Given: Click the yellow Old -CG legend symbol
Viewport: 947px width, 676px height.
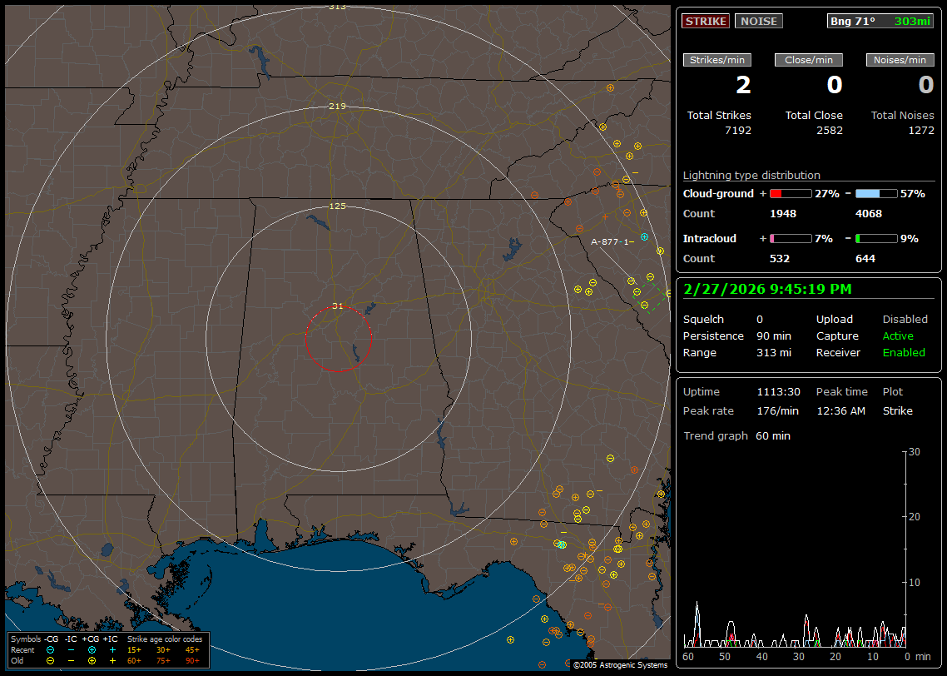Looking at the screenshot, I should 50,660.
